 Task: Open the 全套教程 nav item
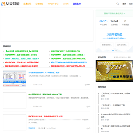pyautogui.click(x=40, y=4)
